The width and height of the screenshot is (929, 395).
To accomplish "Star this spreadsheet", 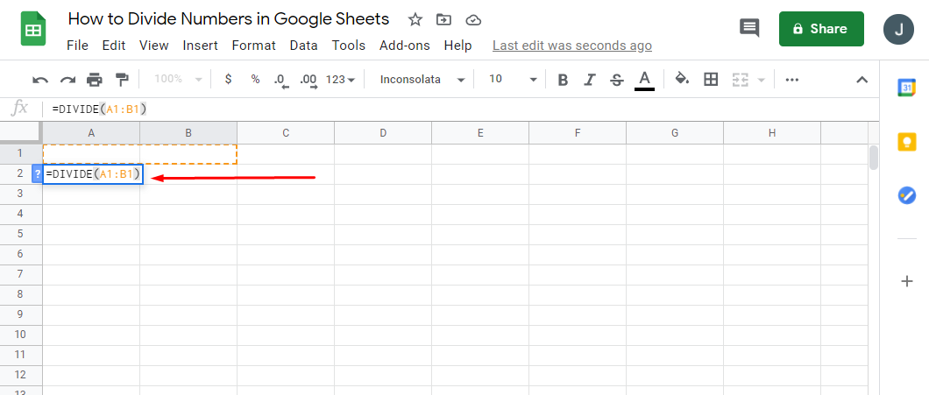I will [x=415, y=19].
